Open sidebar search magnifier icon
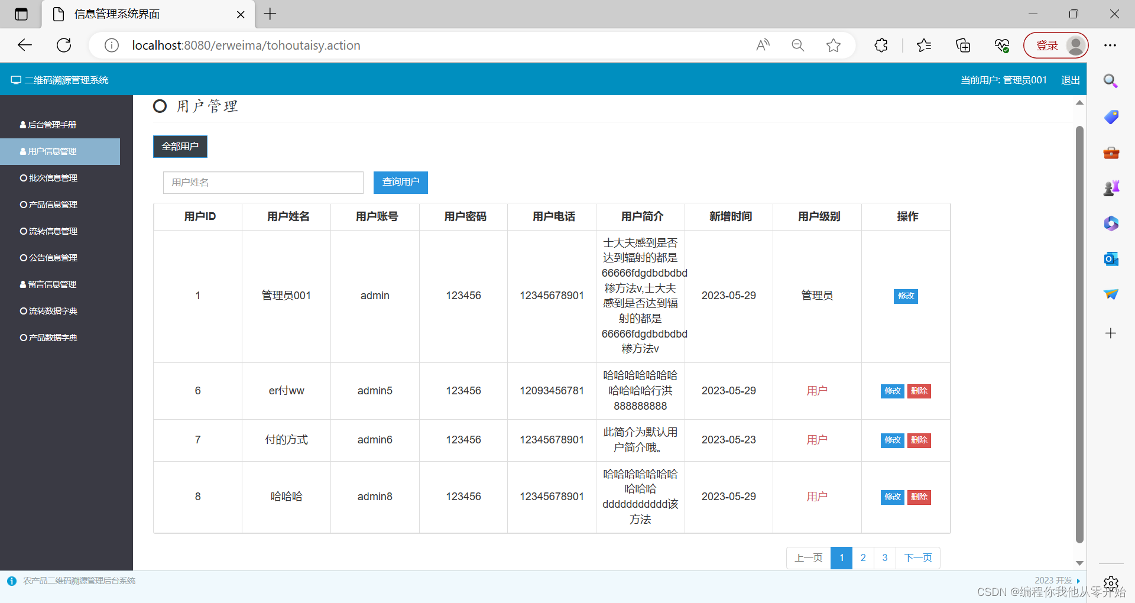Viewport: 1135px width, 603px height. (x=1111, y=81)
